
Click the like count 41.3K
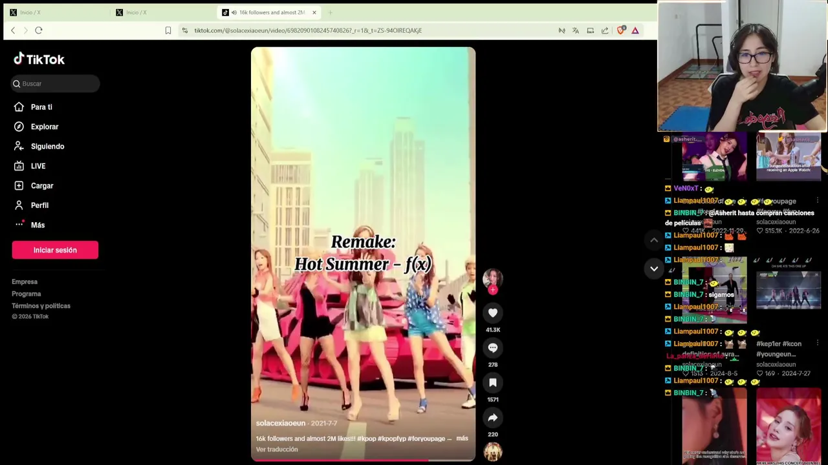pos(493,330)
